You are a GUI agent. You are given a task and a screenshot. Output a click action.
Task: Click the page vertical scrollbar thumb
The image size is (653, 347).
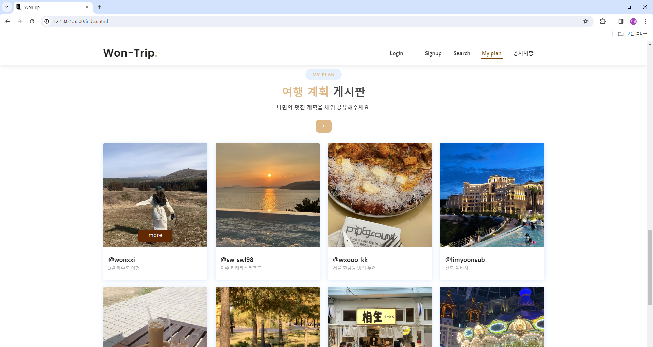(x=650, y=267)
